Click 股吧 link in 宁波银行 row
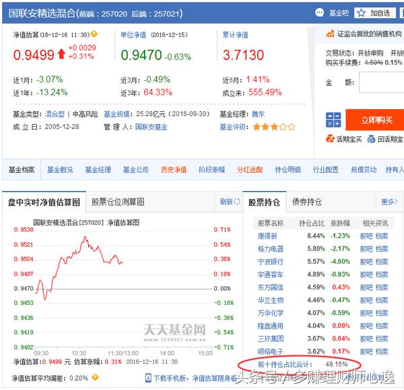 point(366,262)
